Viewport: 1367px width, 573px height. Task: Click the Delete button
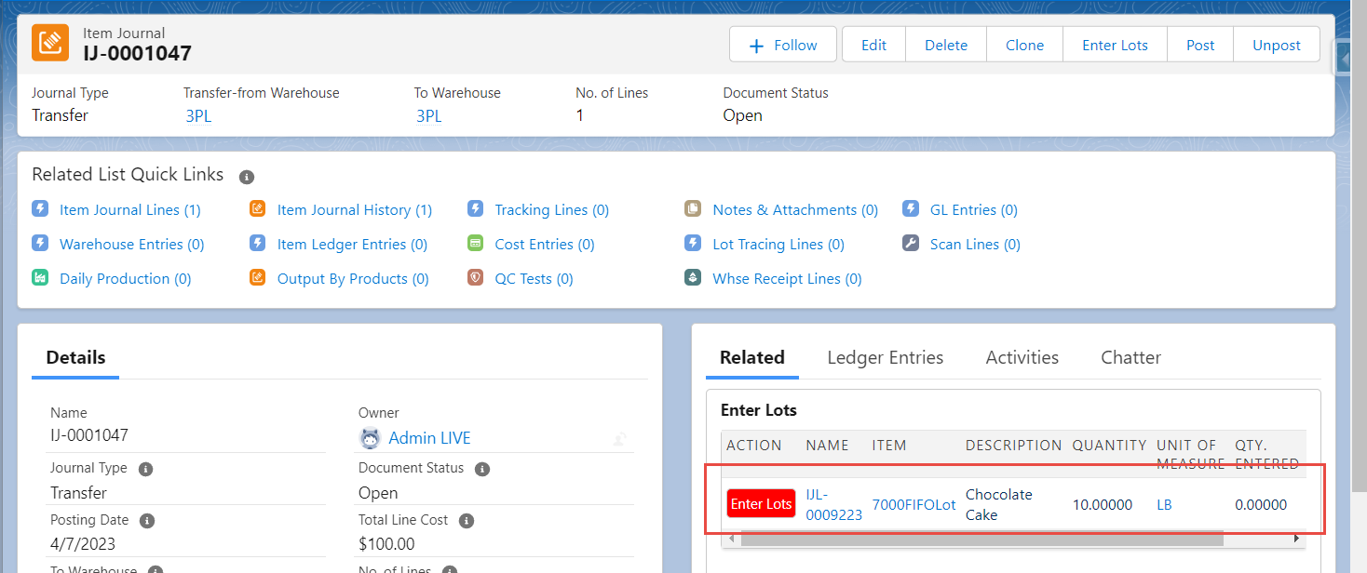[946, 45]
